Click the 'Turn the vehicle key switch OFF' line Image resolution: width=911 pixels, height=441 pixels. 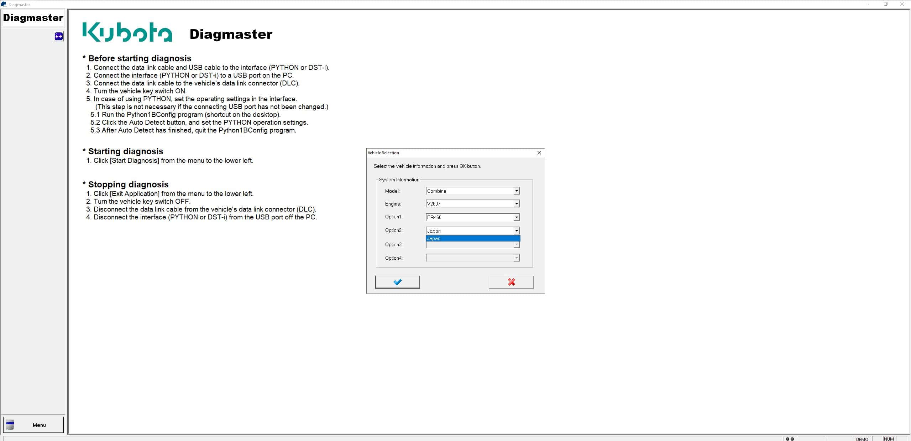(138, 202)
